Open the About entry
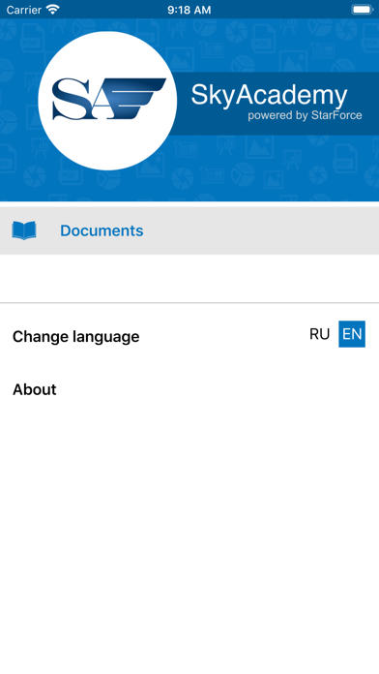 35,389
